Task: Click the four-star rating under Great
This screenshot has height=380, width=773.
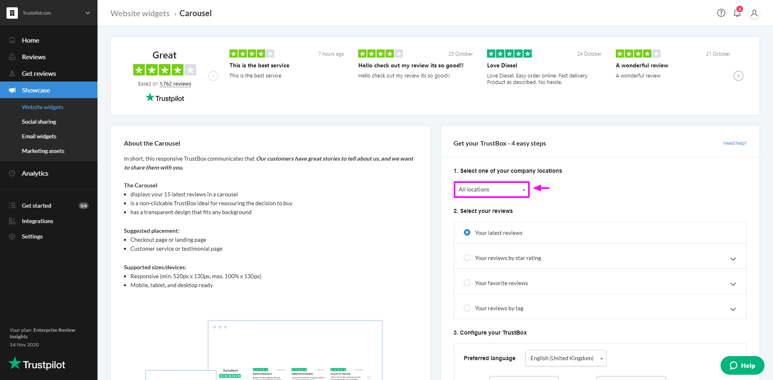Action: click(x=165, y=70)
